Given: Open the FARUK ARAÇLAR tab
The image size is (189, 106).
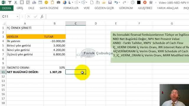Looking at the screenshot, I should 168,8.
